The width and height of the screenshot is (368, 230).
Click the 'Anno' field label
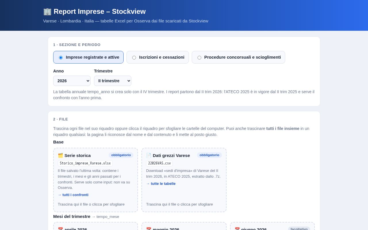click(58, 71)
